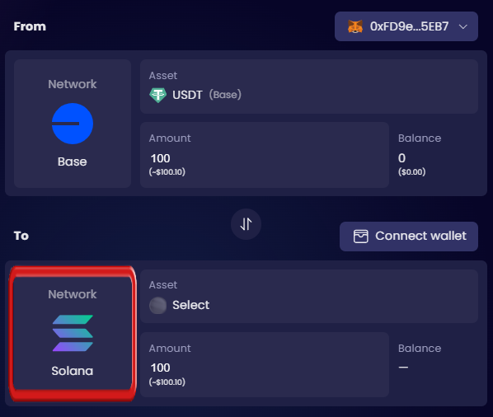
Task: Choose the Base source network card
Action: click(x=73, y=124)
